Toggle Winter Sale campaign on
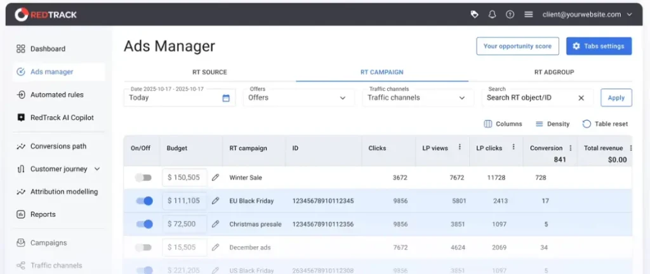The image size is (650, 274). coord(143,178)
